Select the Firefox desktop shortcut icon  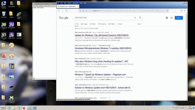pyautogui.click(x=4, y=57)
